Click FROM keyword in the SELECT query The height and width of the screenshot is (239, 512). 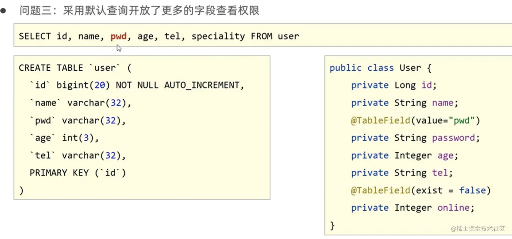point(261,36)
